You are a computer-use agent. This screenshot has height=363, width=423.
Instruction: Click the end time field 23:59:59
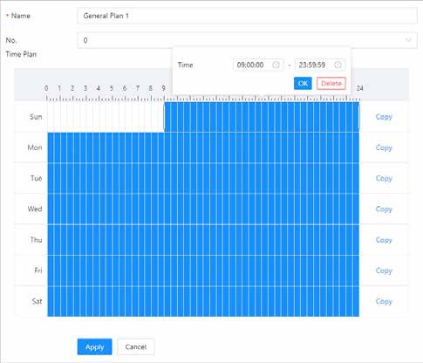point(320,65)
